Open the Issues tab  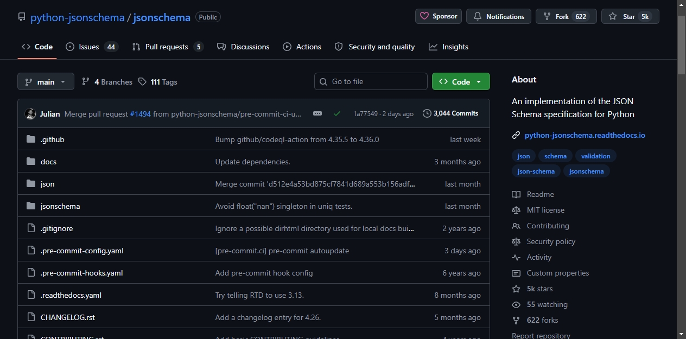coord(91,47)
